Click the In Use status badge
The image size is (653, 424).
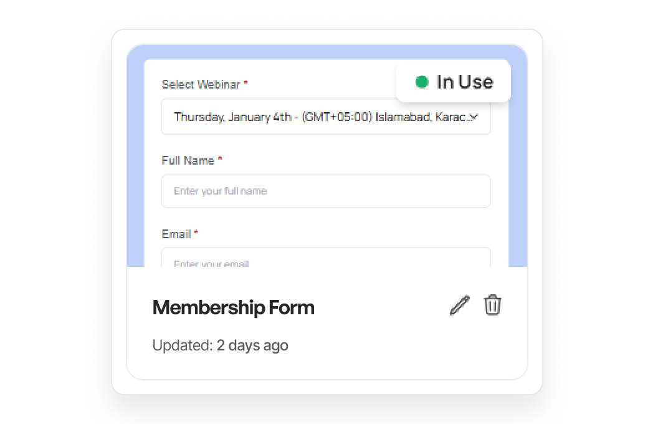tap(454, 82)
